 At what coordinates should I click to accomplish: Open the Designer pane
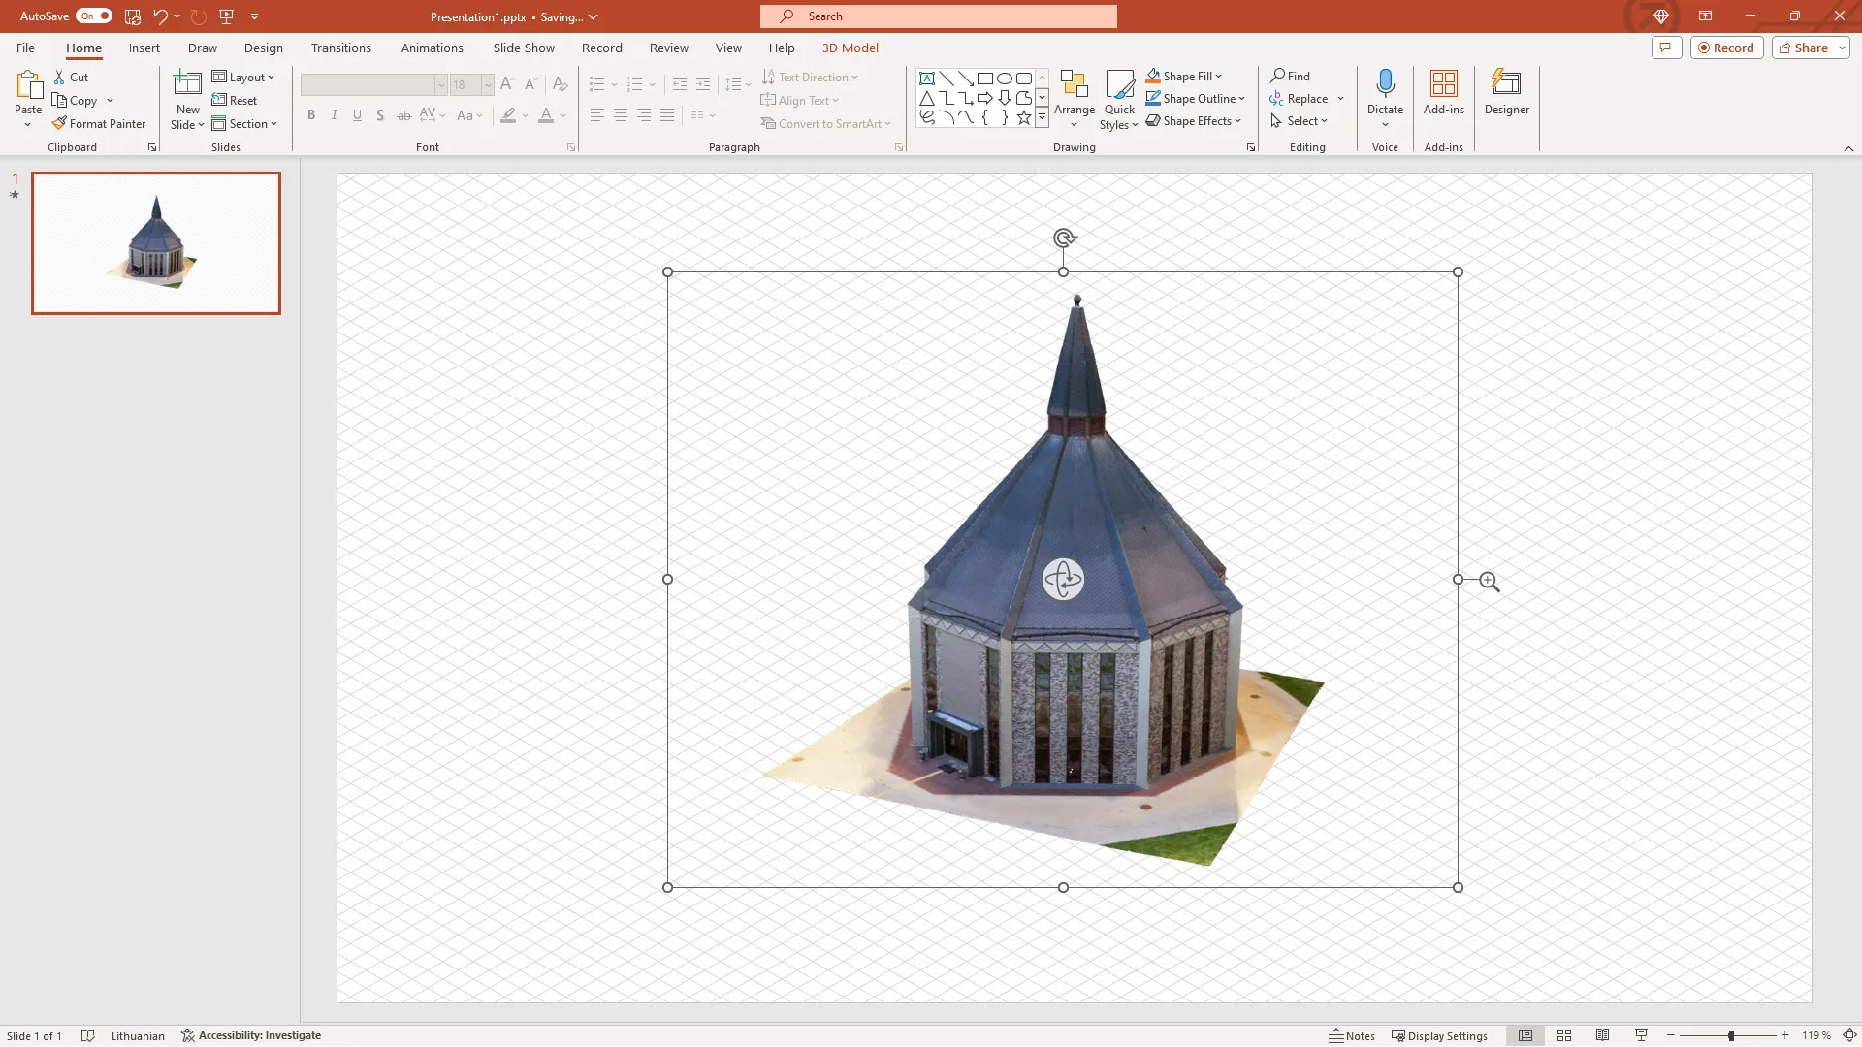pyautogui.click(x=1506, y=92)
